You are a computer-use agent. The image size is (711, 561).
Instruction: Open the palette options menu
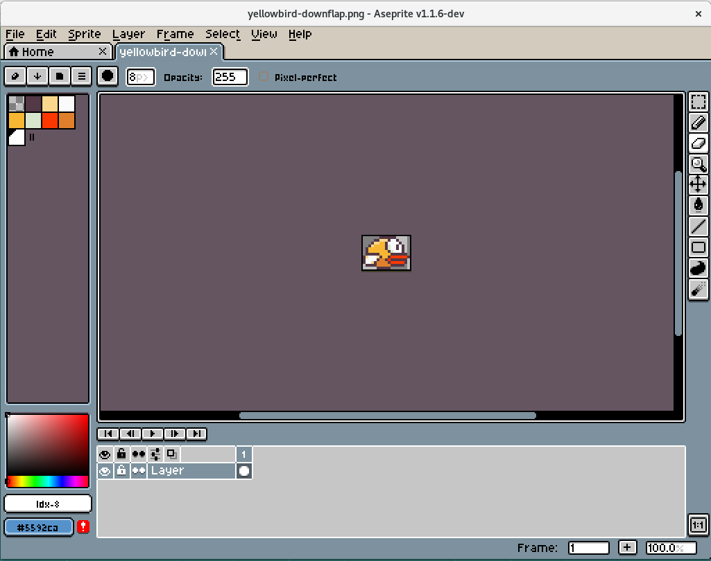(x=82, y=76)
